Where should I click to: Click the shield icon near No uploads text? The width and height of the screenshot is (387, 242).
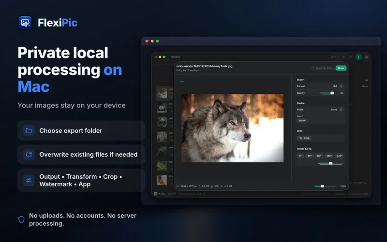pyautogui.click(x=21, y=220)
